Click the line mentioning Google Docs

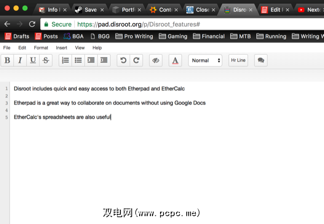click(109, 103)
